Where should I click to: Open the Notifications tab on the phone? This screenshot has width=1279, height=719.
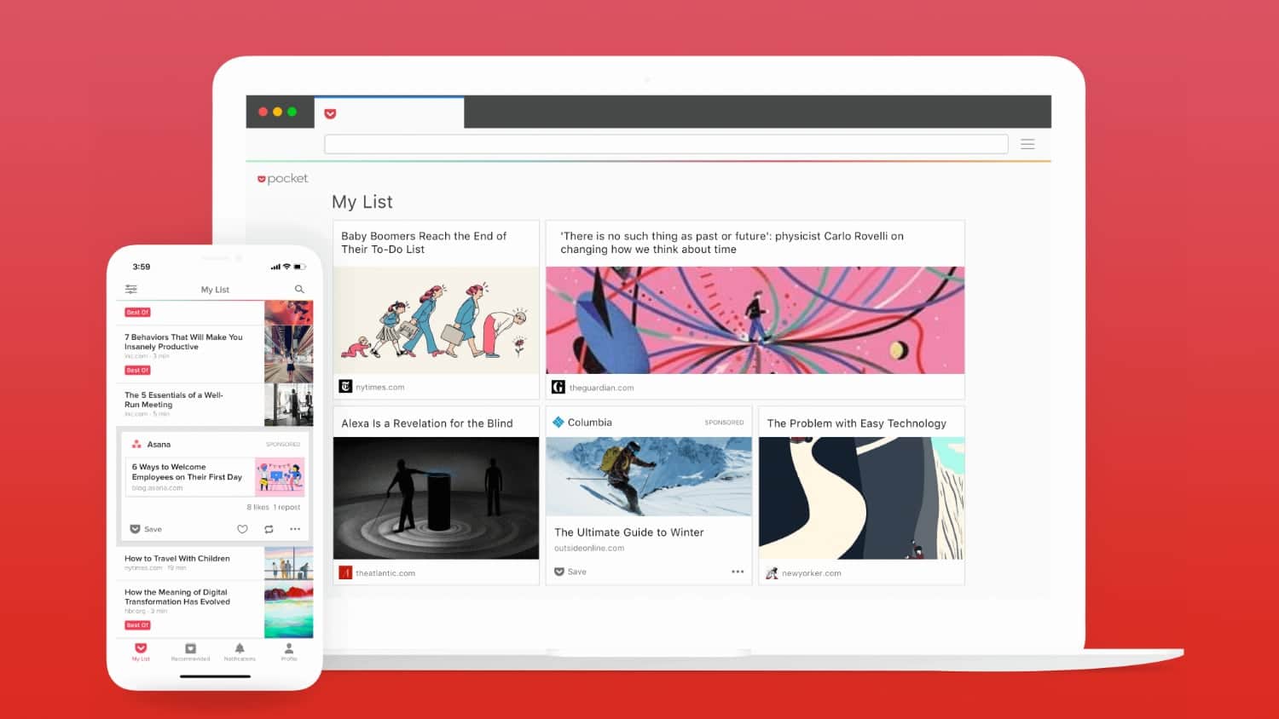240,653
